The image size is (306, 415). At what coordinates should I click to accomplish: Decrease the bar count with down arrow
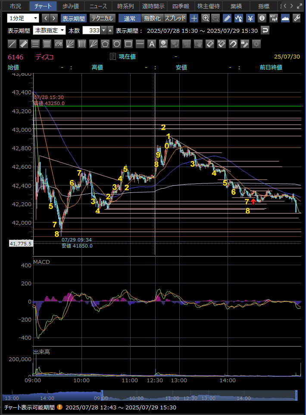coord(104,31)
